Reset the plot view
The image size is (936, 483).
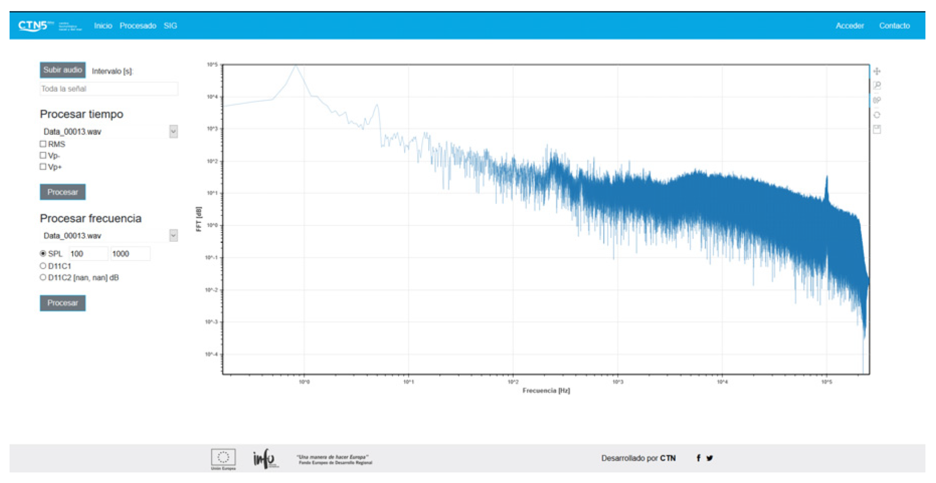coord(877,115)
